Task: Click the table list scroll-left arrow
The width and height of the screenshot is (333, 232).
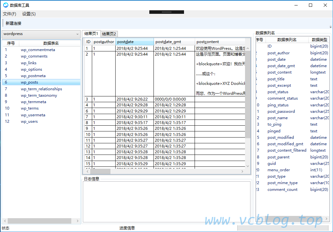Action: click(x=5, y=221)
